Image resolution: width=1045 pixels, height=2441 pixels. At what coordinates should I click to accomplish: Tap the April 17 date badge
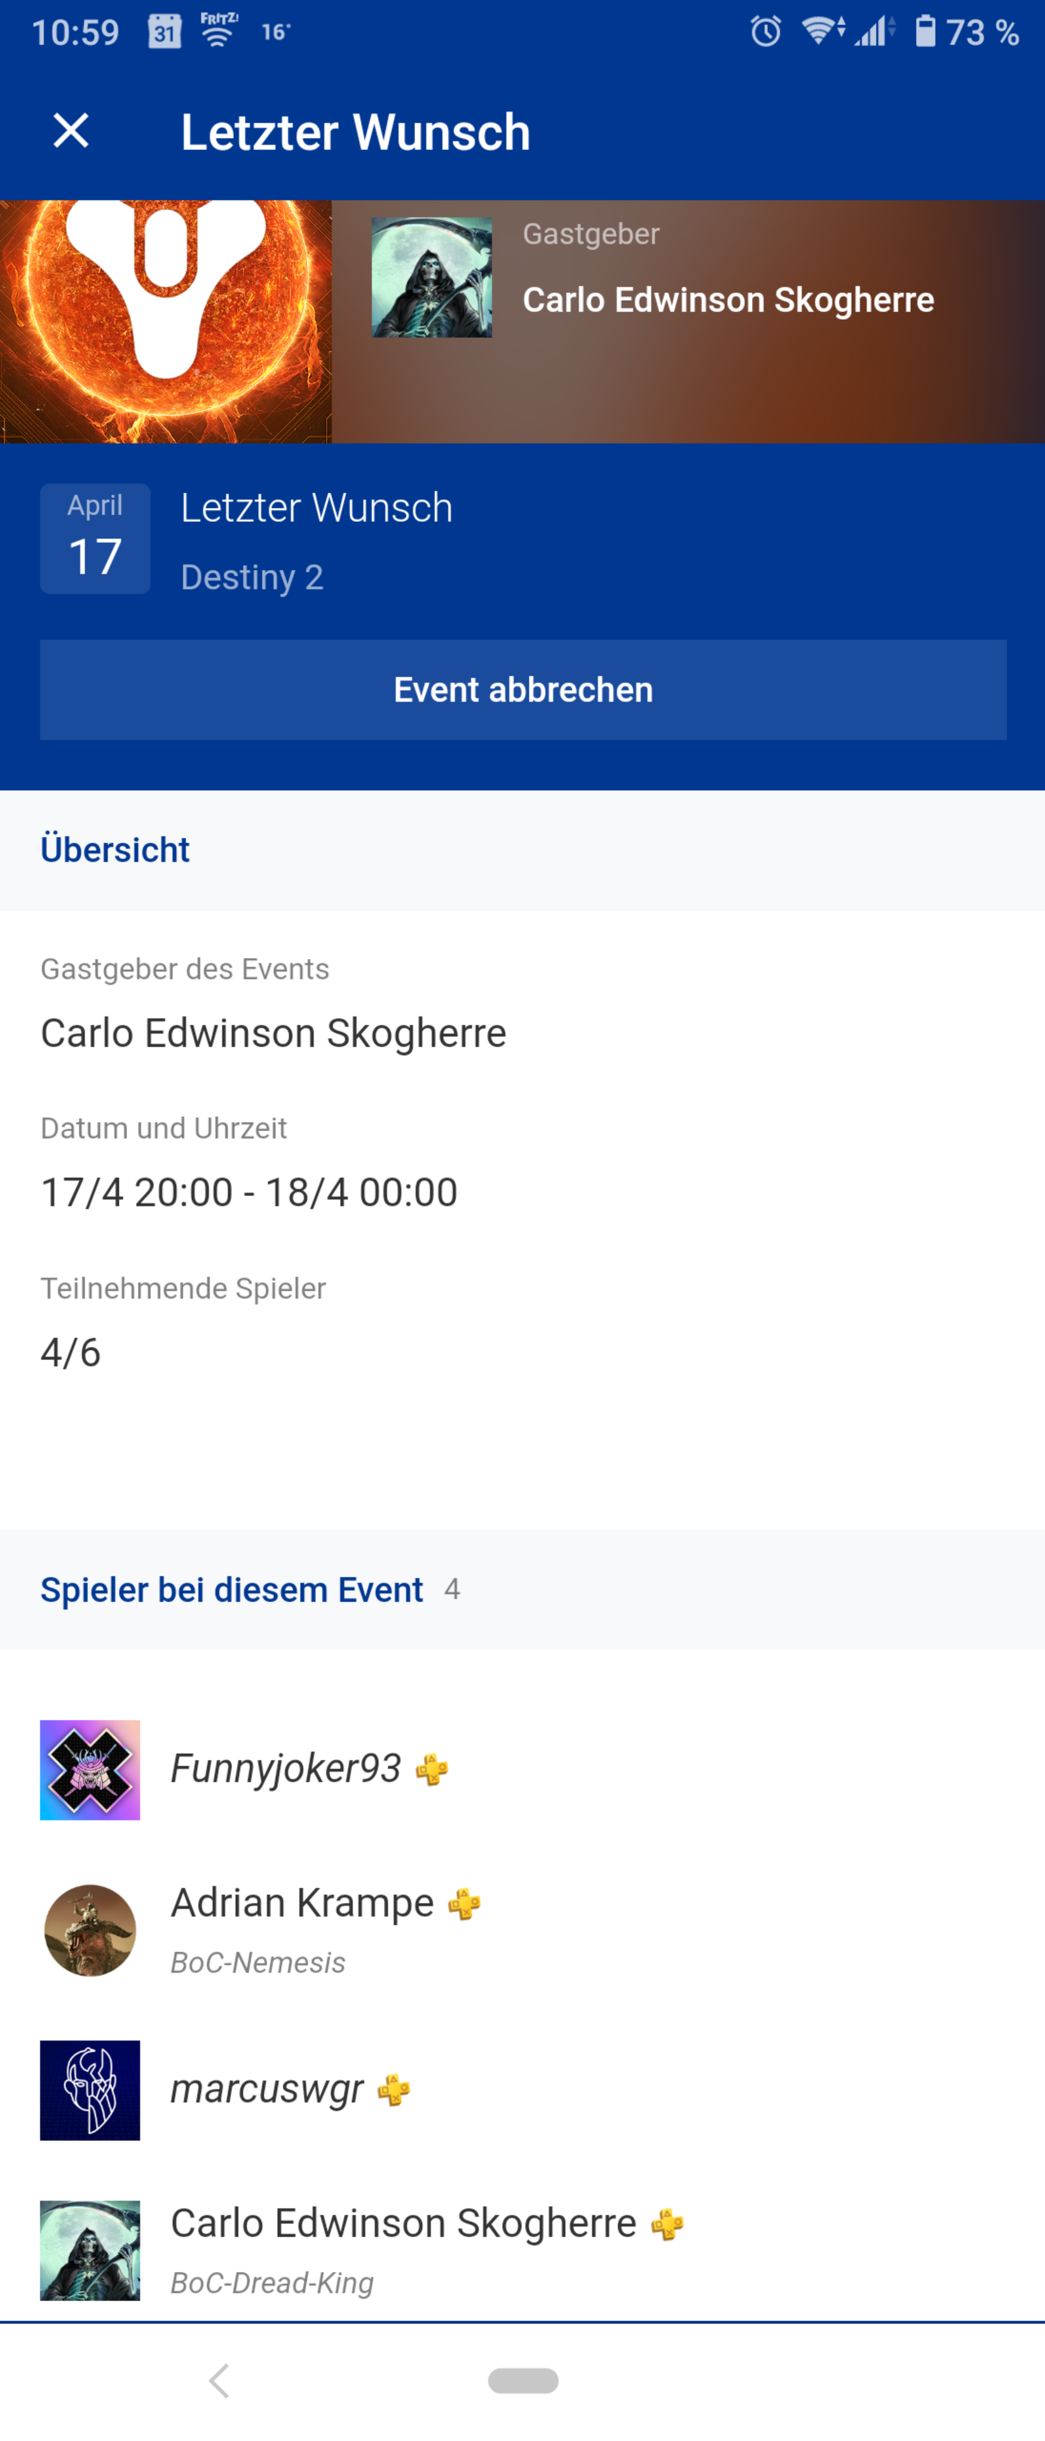pyautogui.click(x=95, y=538)
